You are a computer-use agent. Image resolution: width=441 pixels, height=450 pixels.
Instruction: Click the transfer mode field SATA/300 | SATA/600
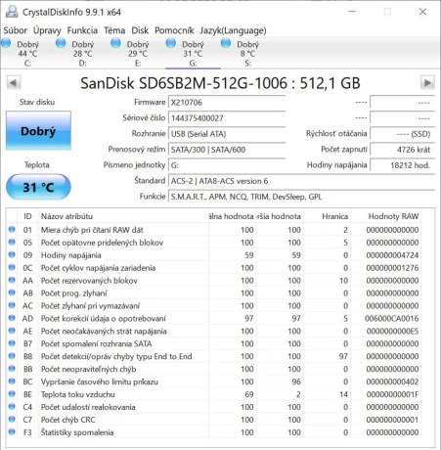227,150
